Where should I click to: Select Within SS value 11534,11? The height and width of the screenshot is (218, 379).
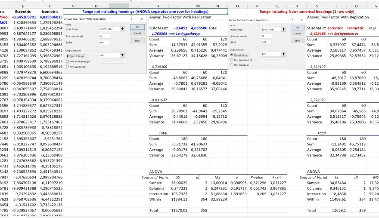coord(178,200)
